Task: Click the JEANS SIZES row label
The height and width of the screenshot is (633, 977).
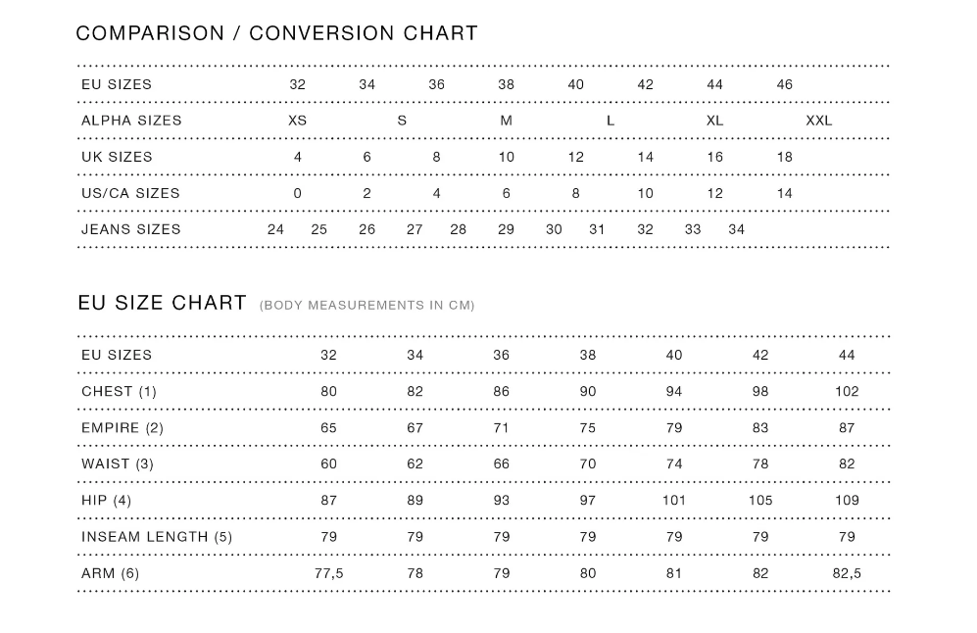Action: tap(131, 229)
